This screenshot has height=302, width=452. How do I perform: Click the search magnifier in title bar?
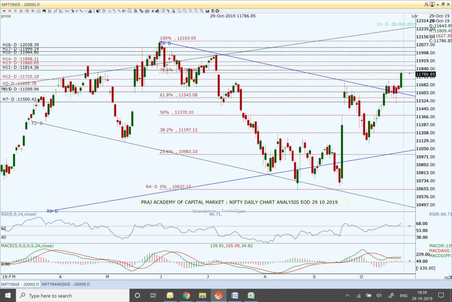(x=426, y=4)
